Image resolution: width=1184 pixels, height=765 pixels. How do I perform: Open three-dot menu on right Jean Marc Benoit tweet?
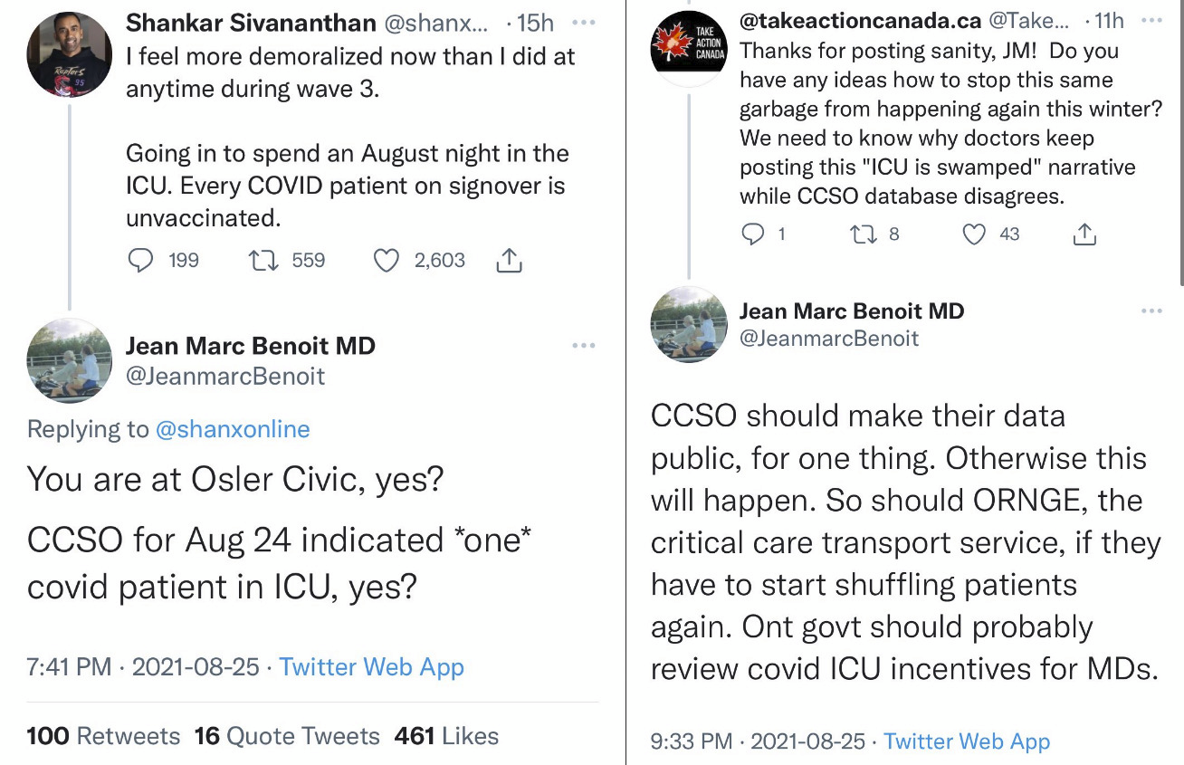(x=1151, y=311)
